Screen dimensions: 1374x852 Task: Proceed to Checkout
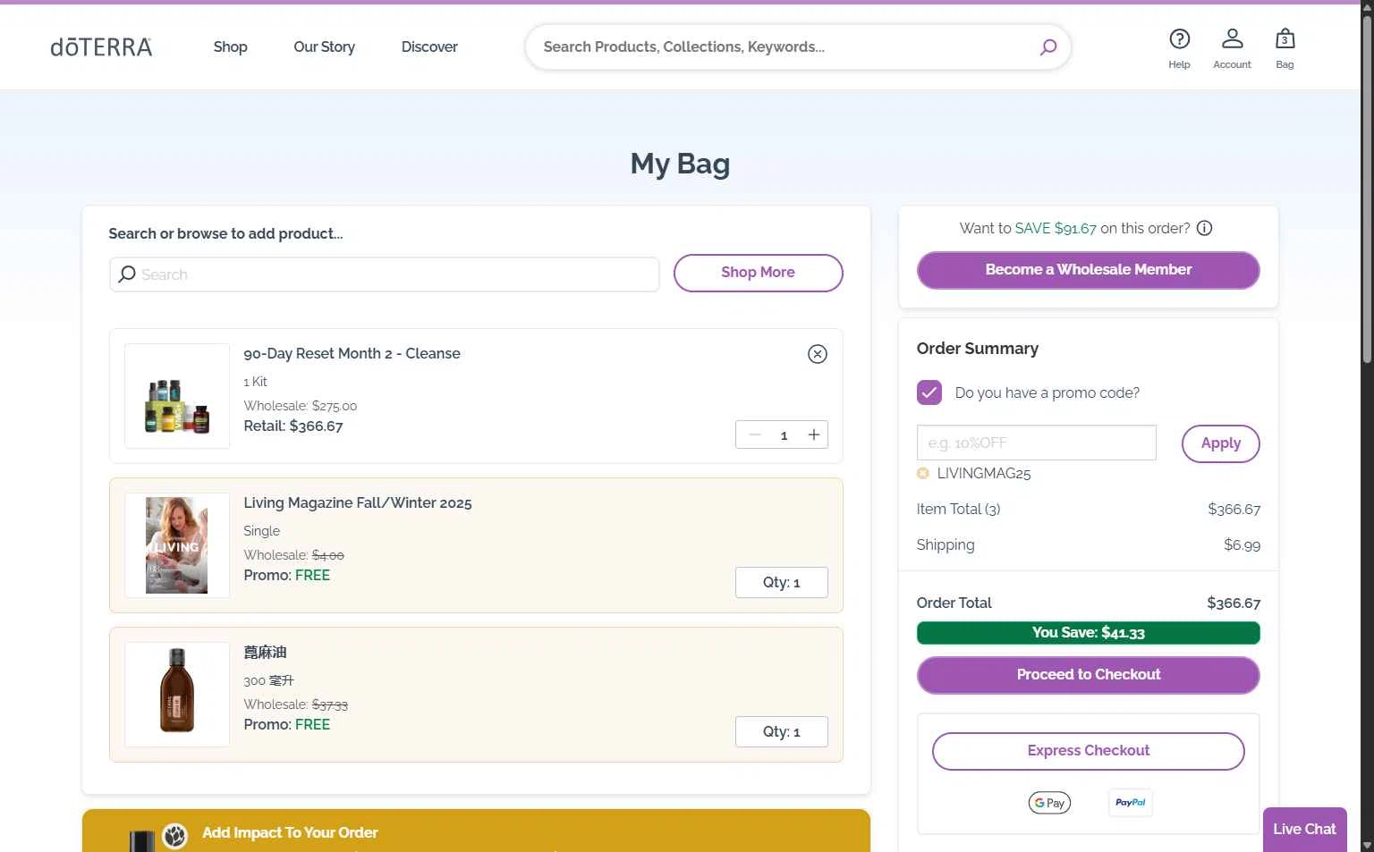(x=1088, y=675)
